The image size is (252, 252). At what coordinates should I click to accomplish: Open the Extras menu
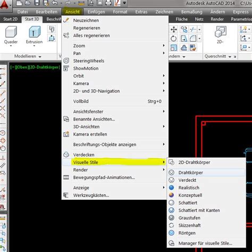click(141, 12)
